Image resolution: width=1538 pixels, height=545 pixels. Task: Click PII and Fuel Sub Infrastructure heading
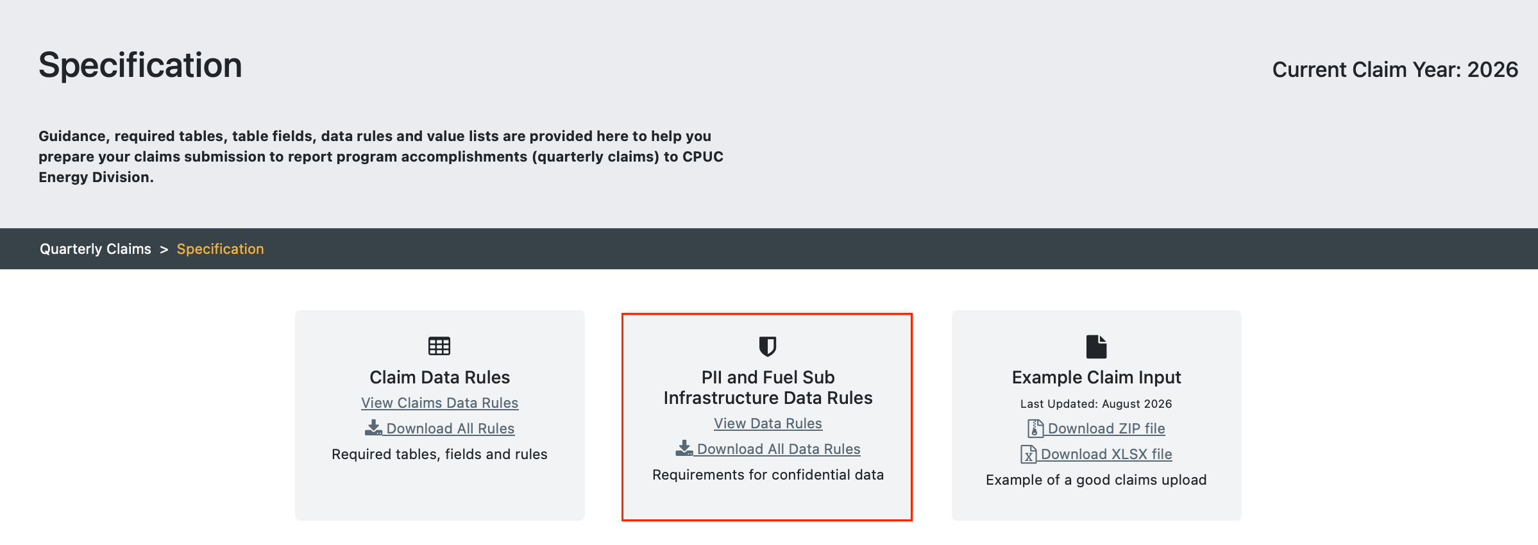pos(768,387)
